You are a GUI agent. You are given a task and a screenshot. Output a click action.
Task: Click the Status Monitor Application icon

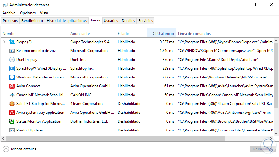pyautogui.click(x=12, y=121)
